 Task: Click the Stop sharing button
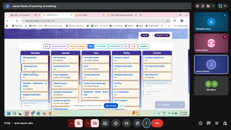(111, 106)
